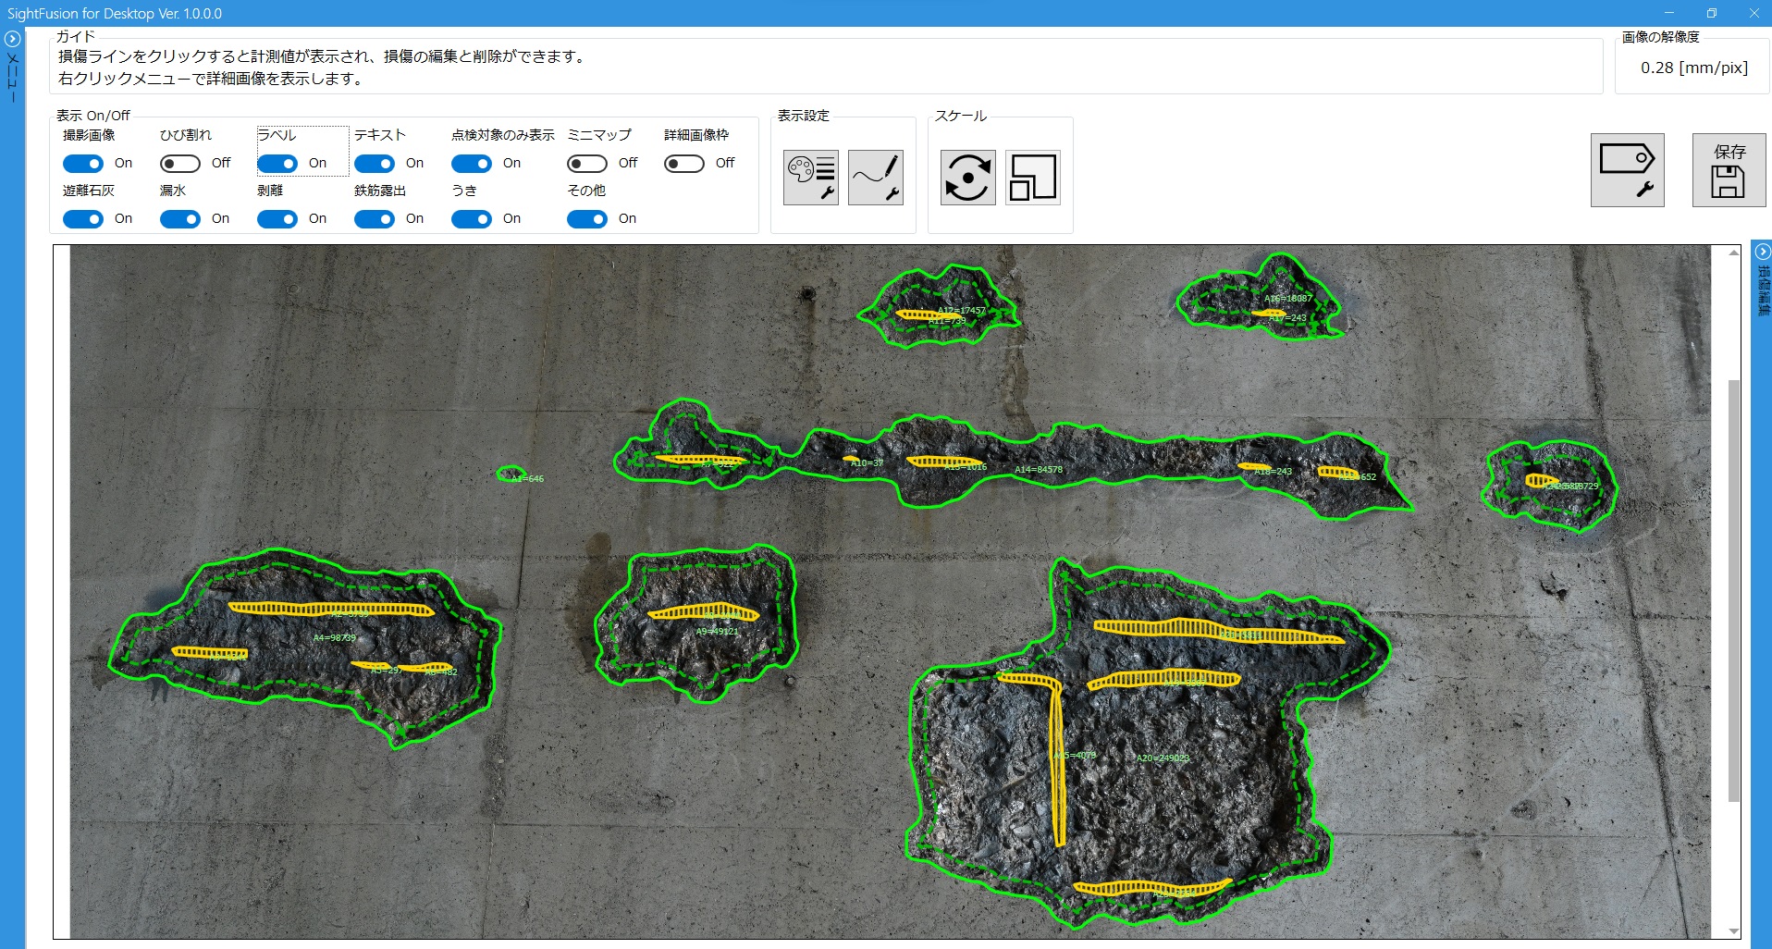Select damage label A12=17457

tap(962, 311)
